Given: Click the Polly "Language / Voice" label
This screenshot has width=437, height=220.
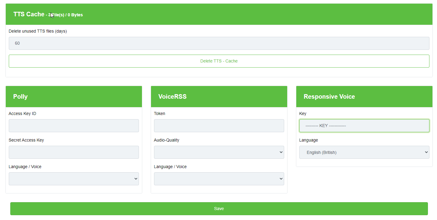Looking at the screenshot, I should 25,167.
